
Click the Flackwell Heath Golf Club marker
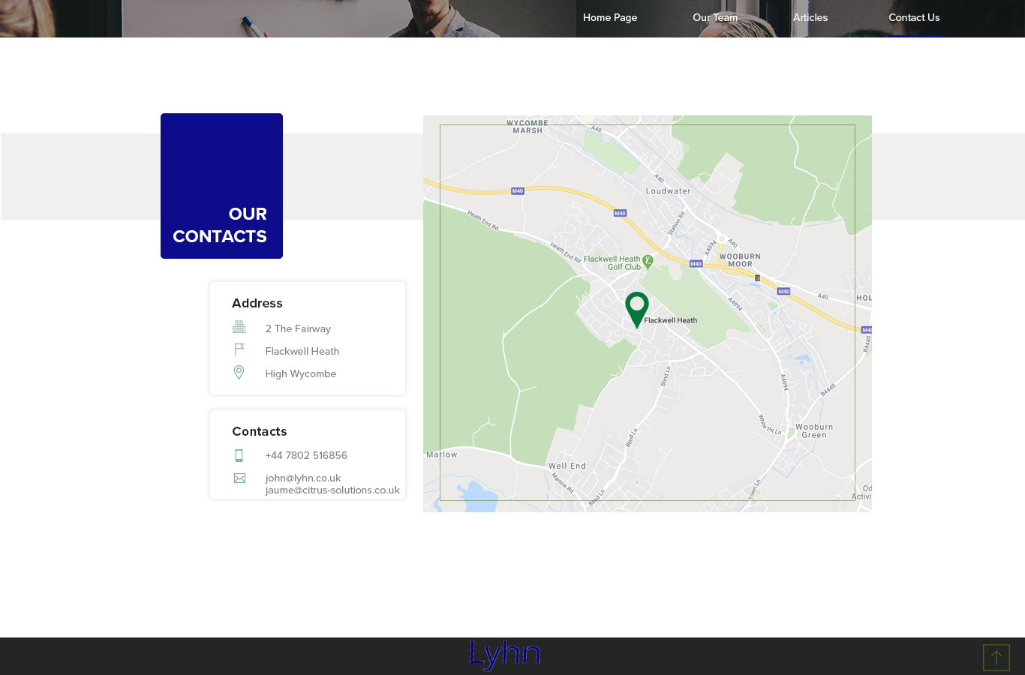(x=648, y=261)
